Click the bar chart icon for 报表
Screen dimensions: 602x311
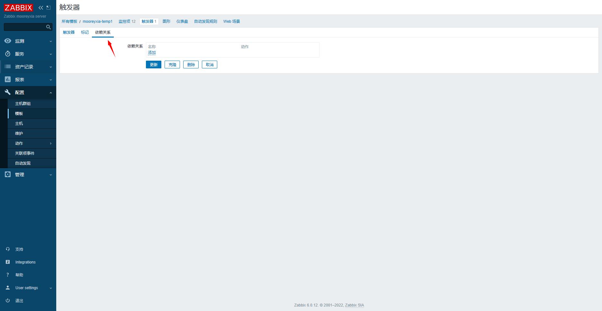8,80
